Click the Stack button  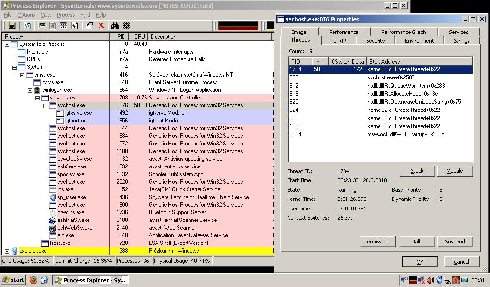[x=417, y=171]
